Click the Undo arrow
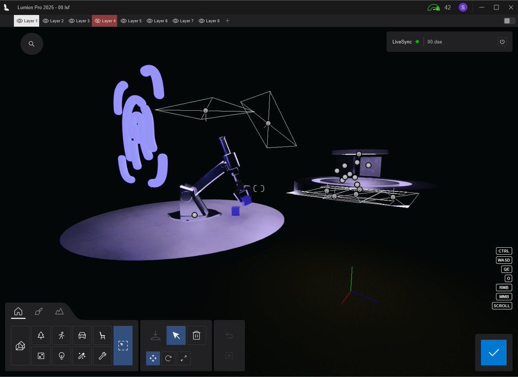Viewport: 518px width, 377px height. click(x=229, y=336)
